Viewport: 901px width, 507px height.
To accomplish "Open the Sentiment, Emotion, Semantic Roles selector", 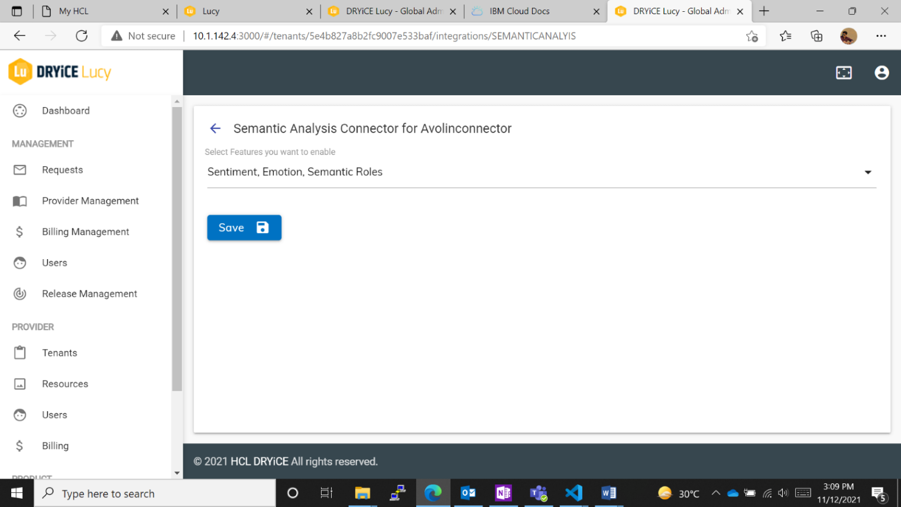I will point(542,172).
